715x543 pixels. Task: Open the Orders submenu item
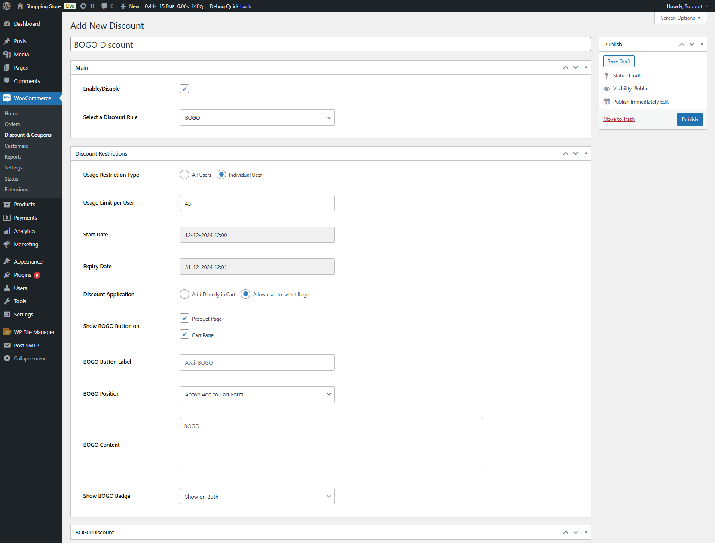coord(12,124)
